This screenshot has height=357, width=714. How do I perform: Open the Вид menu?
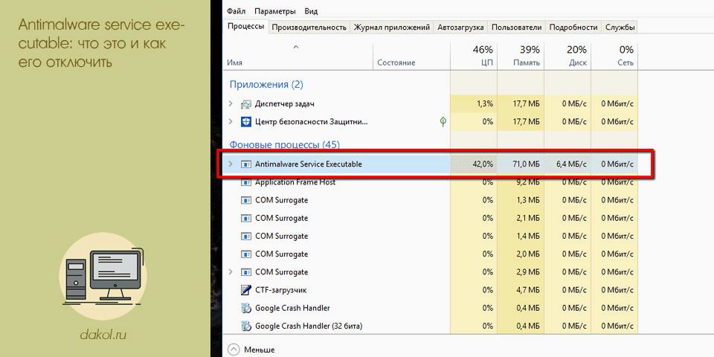tap(312, 11)
